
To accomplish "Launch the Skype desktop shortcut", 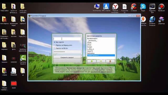I will point(143,7).
